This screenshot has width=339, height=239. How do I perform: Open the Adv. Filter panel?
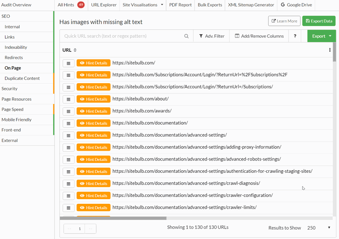click(x=211, y=36)
